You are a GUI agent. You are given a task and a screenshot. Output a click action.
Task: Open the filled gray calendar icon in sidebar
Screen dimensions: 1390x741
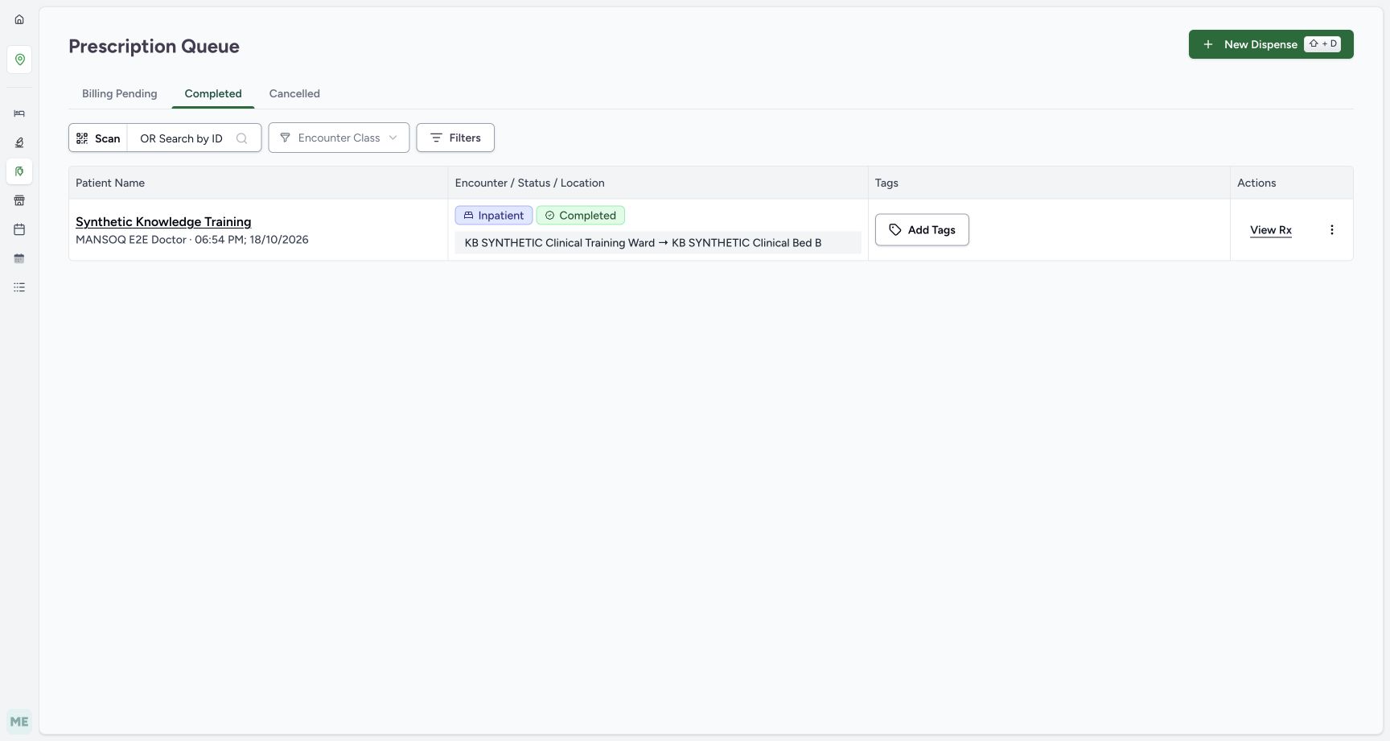[19, 258]
